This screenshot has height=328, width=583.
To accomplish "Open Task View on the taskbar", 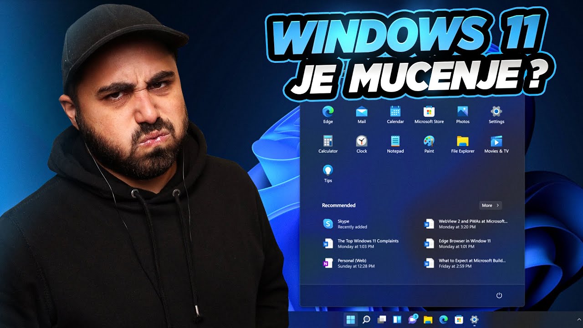I will (382, 319).
